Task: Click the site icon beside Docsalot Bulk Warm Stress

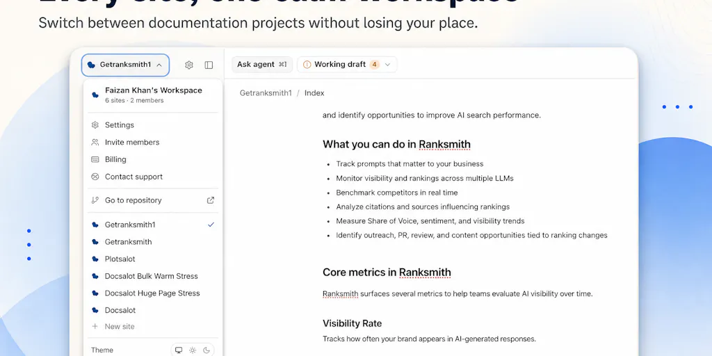Action: (x=95, y=276)
